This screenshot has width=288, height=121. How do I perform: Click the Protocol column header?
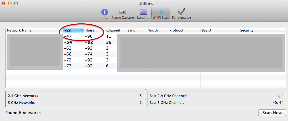click(184, 30)
